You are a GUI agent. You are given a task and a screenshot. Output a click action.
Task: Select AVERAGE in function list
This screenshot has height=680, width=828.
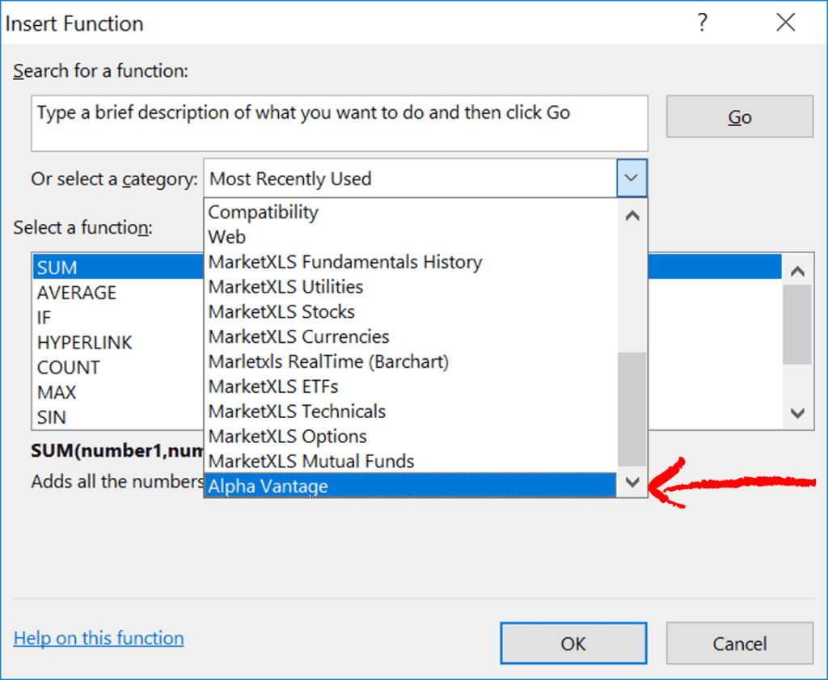118,293
